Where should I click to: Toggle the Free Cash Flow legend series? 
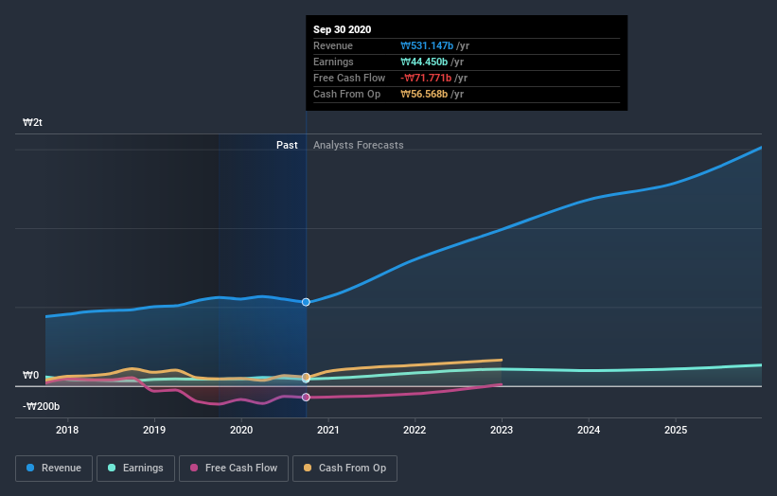(234, 469)
